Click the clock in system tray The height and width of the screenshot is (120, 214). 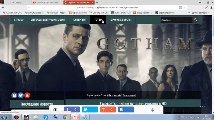tap(207, 117)
